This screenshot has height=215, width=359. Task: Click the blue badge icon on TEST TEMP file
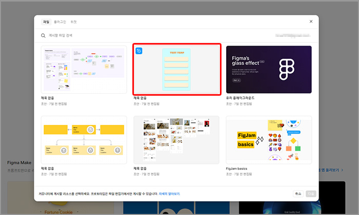click(139, 51)
